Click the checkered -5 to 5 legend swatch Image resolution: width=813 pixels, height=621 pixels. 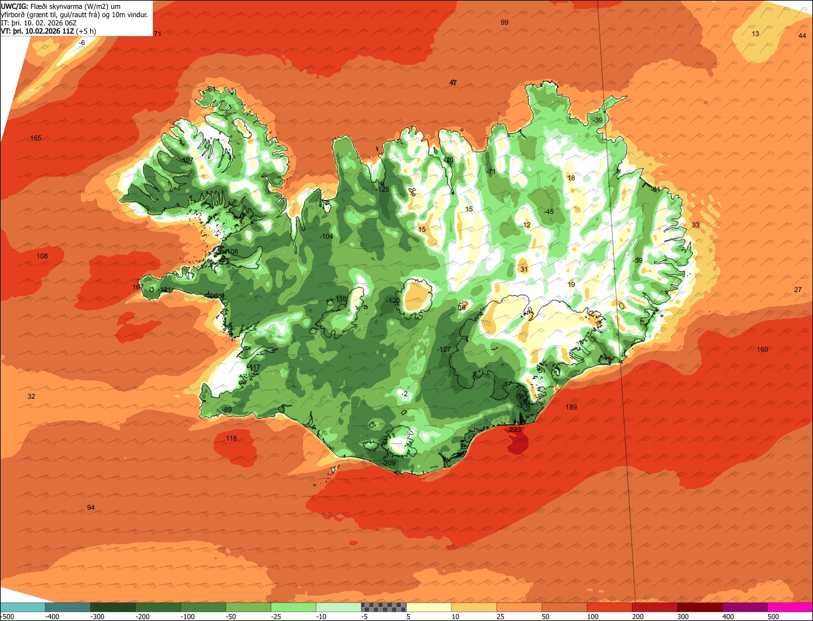click(384, 606)
